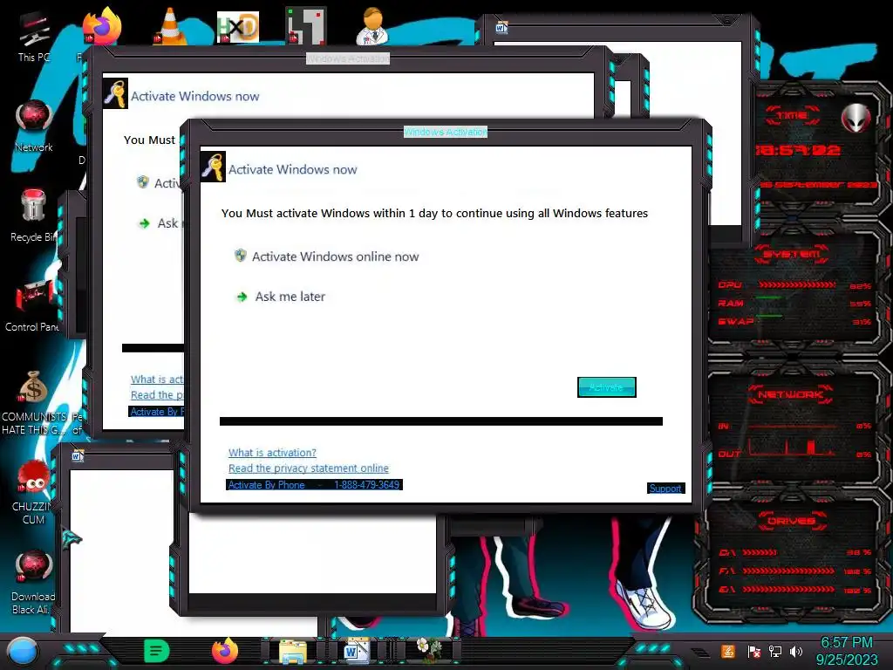
Task: Open File Explorer from the taskbar
Action: pyautogui.click(x=293, y=651)
